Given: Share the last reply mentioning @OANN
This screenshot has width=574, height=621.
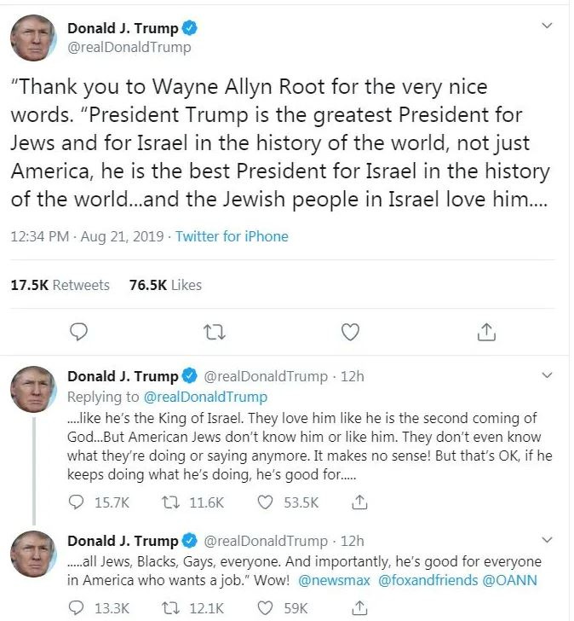Looking at the screenshot, I should point(359,607).
